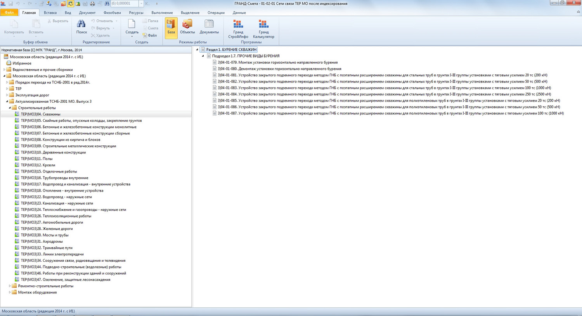The image size is (582, 316).
Task: Expand Ремонтно-строительные работы node
Action: tap(10, 286)
